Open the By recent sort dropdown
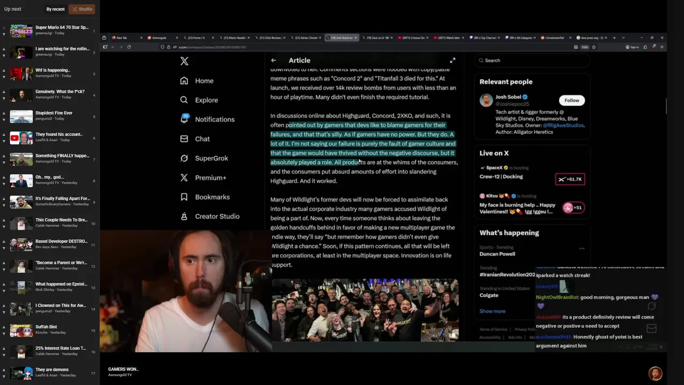This screenshot has width=684, height=385. click(55, 9)
